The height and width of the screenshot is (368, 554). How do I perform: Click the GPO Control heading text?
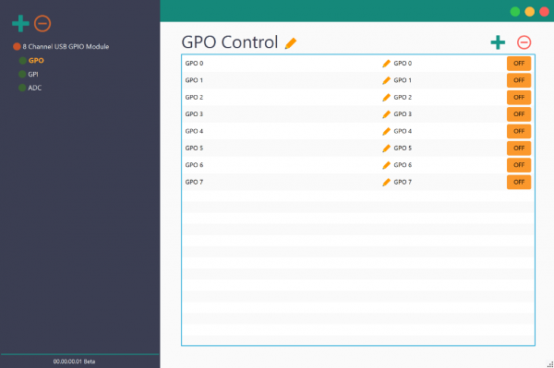(230, 42)
